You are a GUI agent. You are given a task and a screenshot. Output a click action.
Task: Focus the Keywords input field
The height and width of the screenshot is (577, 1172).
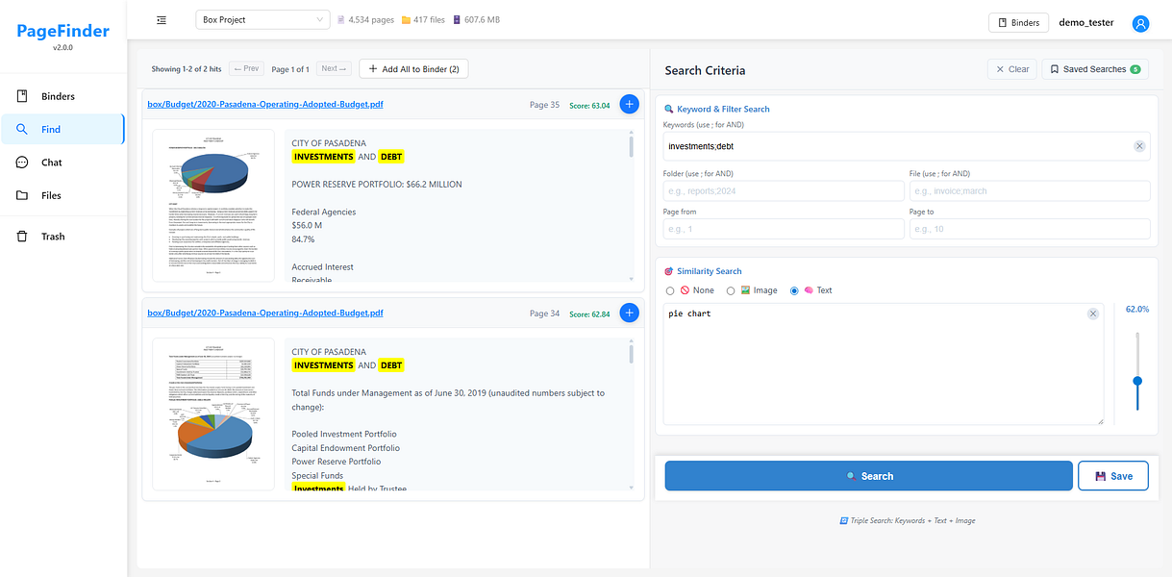[907, 146]
